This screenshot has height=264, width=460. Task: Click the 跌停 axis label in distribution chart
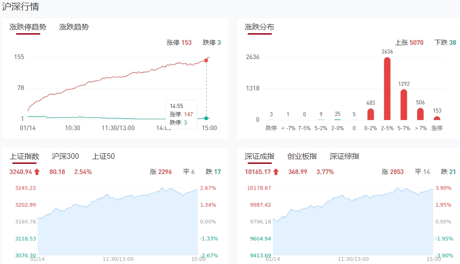[271, 128]
